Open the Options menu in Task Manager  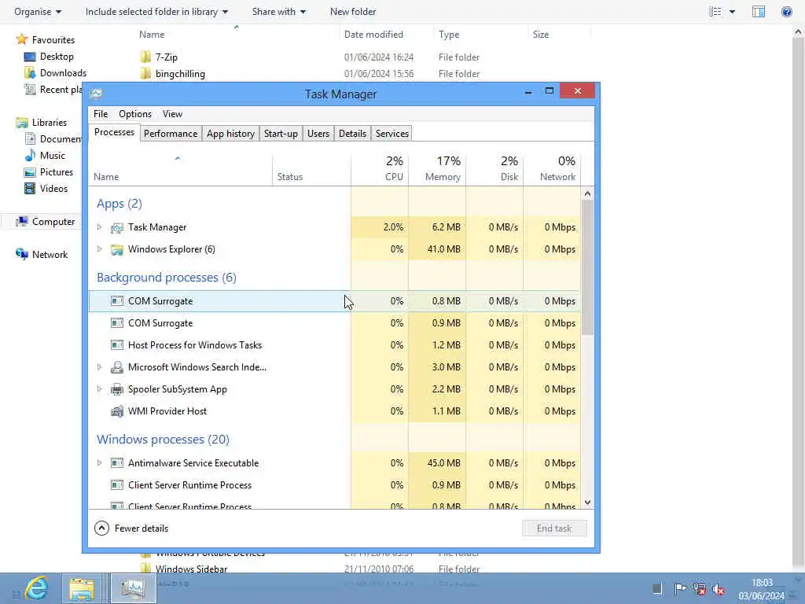[135, 114]
